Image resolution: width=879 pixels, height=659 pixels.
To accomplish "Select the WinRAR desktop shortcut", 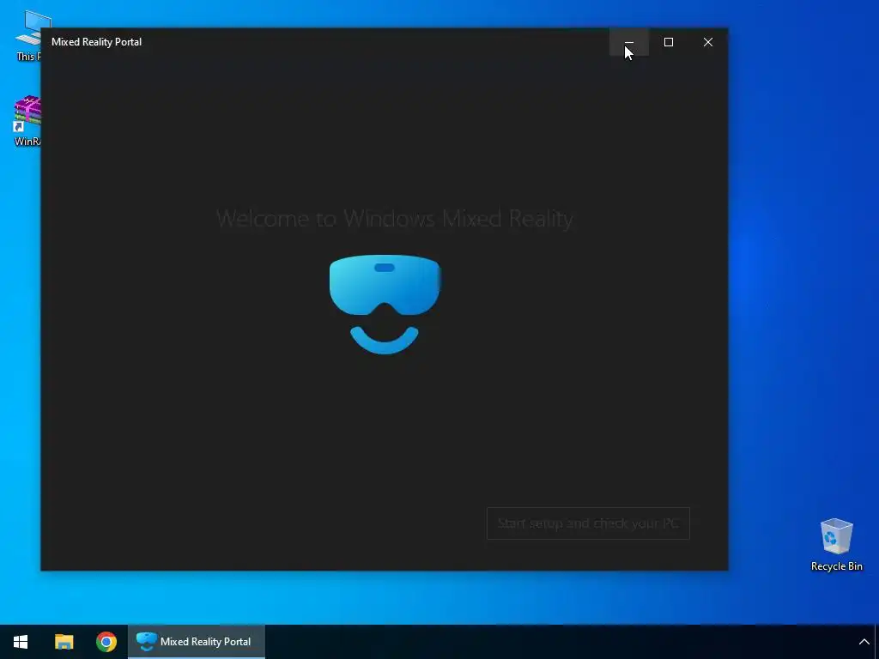I will pos(27,121).
